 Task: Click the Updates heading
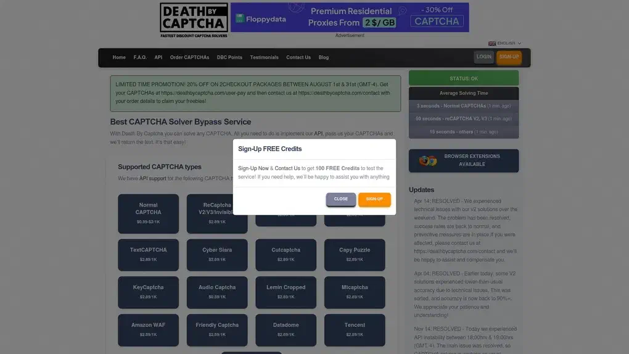[x=421, y=190]
